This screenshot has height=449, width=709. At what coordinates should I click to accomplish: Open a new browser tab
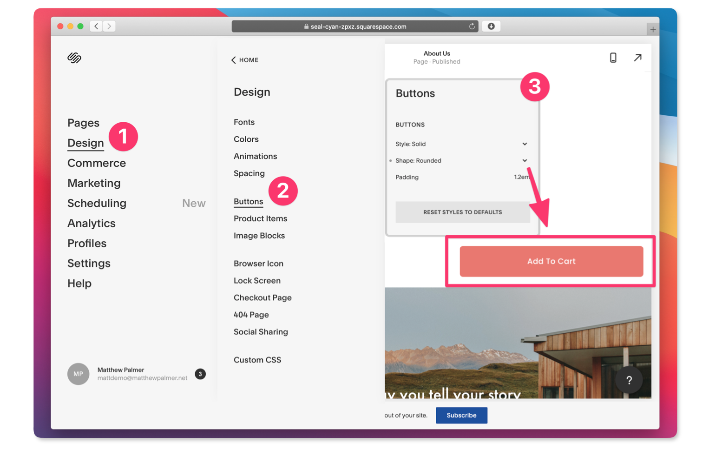pyautogui.click(x=653, y=30)
